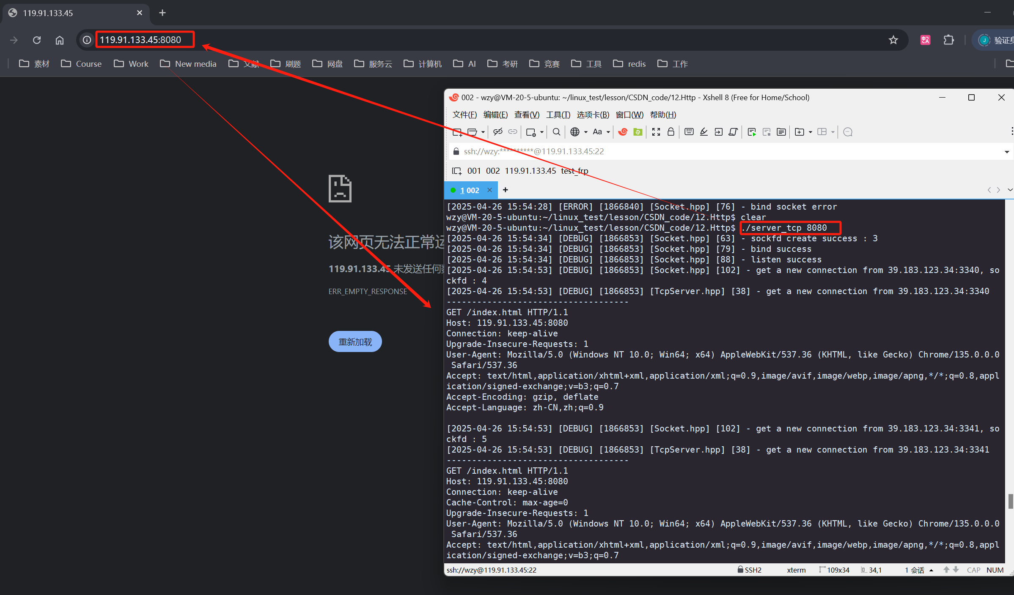Open the 工具(T) menu
This screenshot has width=1014, height=595.
(558, 115)
